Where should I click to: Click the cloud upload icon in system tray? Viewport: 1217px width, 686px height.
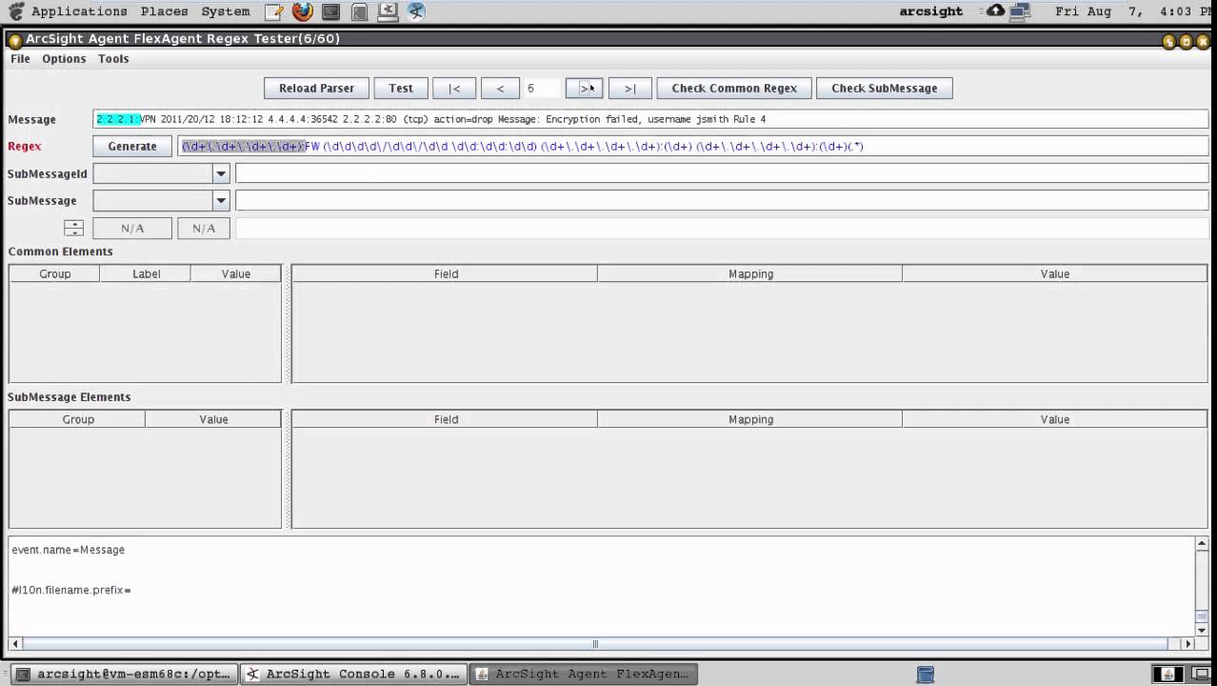click(995, 10)
